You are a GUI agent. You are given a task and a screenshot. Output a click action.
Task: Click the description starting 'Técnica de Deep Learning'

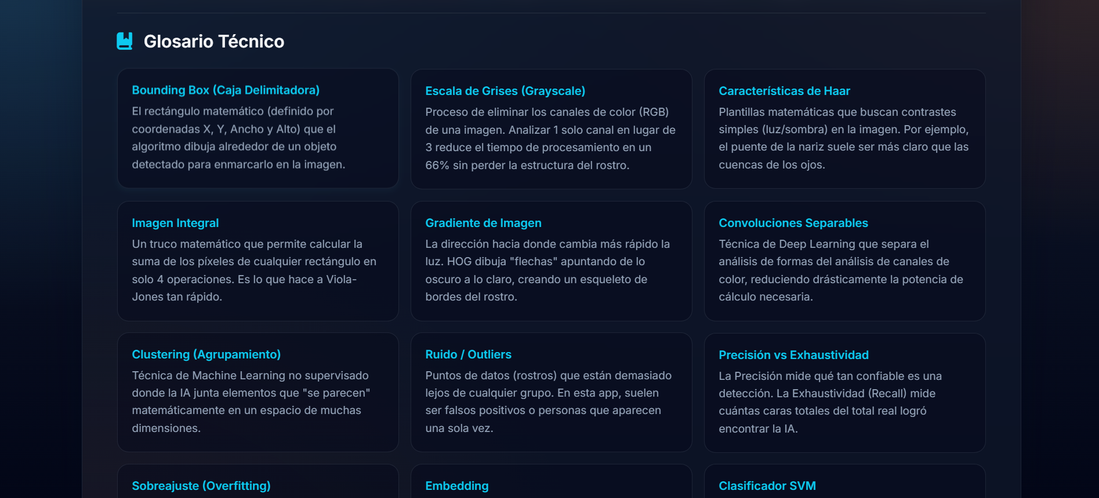(841, 270)
